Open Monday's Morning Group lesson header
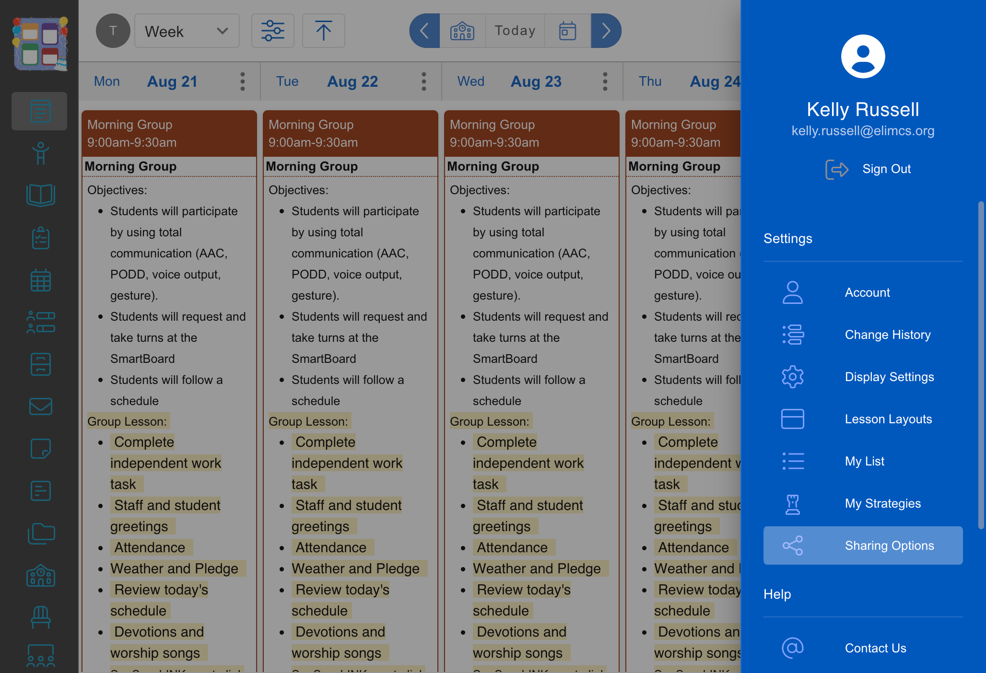The image size is (986, 673). coord(169,133)
